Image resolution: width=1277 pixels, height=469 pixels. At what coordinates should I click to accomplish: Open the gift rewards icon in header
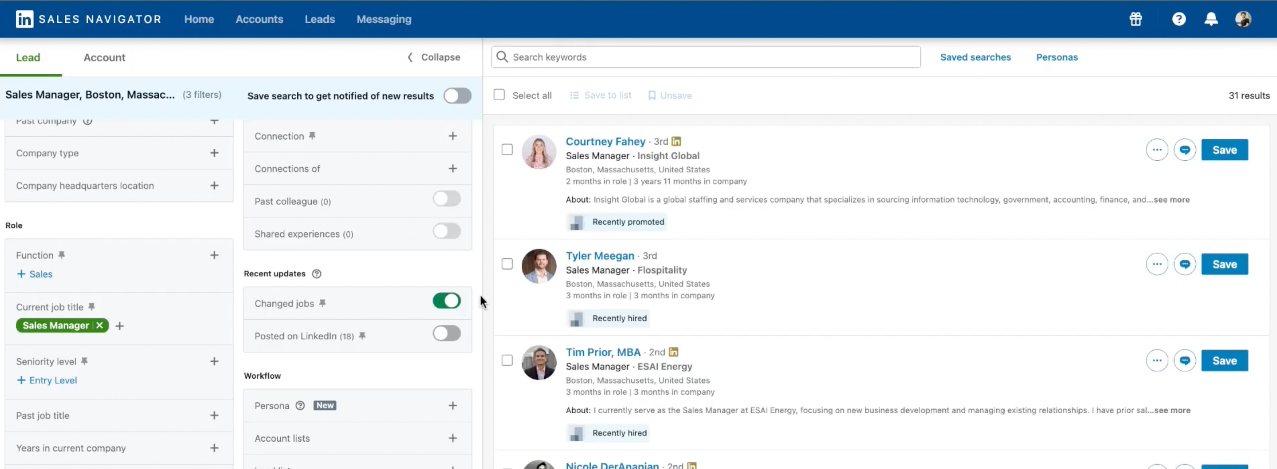(1135, 19)
